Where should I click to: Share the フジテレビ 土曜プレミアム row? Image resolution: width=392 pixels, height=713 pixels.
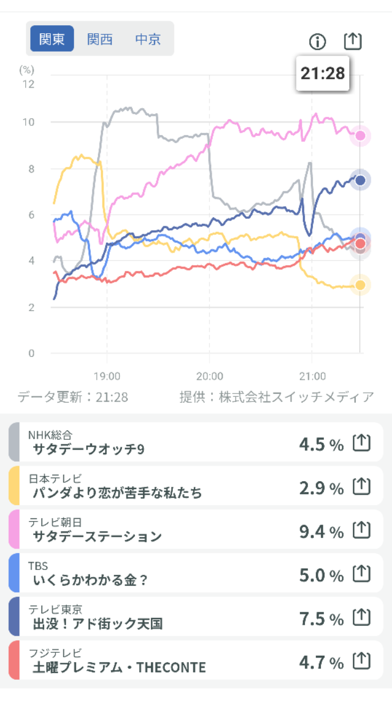tap(362, 661)
